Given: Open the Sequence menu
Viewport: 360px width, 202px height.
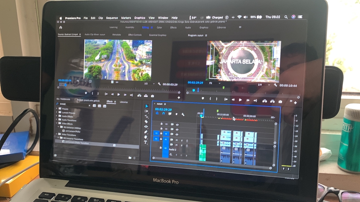Looking at the screenshot, I should click(112, 18).
